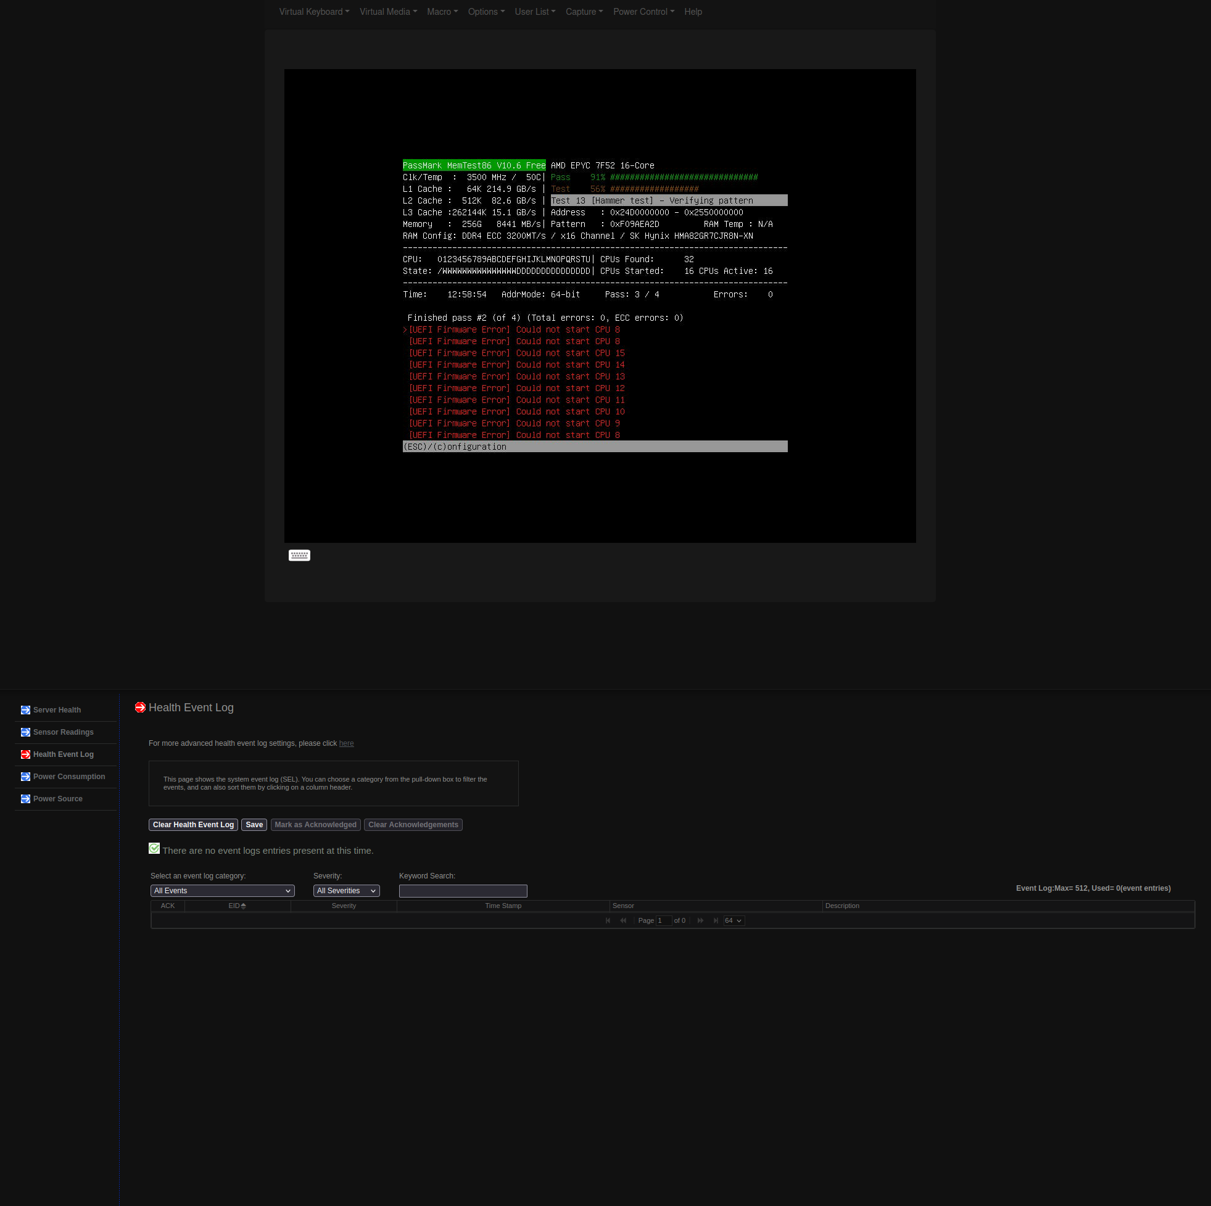Click the '(ESC)/(c)onfiguration' bar in console
Viewport: 1211px width, 1206px height.
tap(595, 447)
